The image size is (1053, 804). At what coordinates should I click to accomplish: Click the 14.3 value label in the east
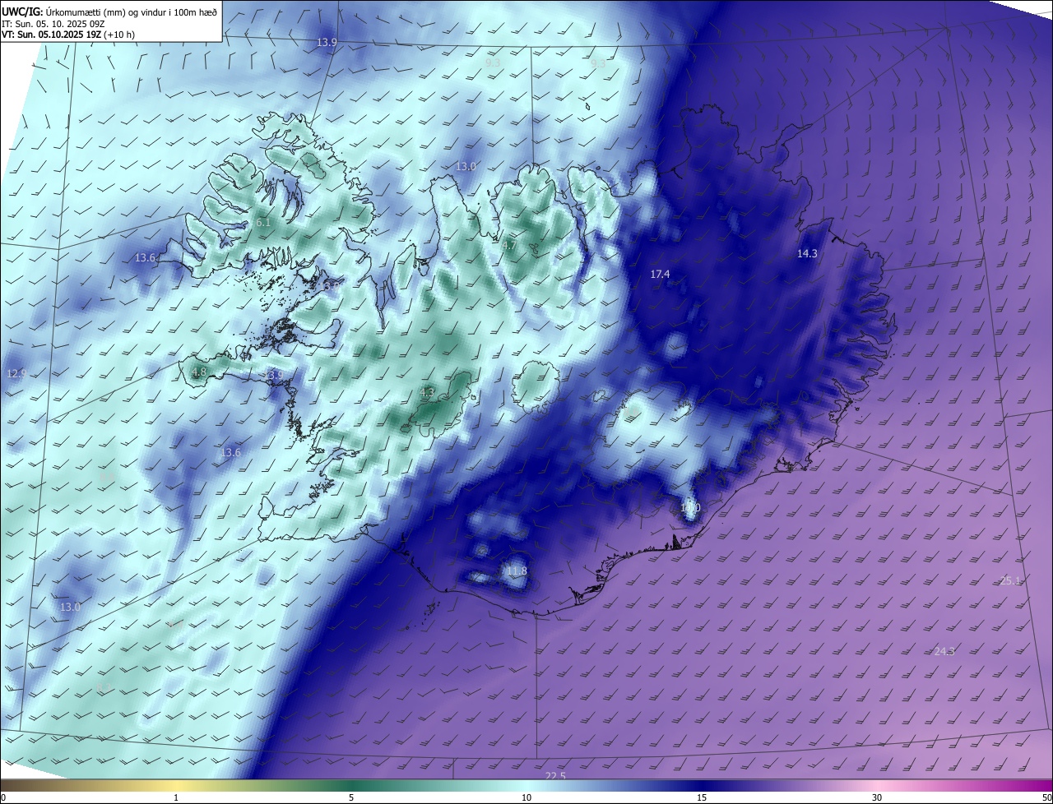coord(807,254)
